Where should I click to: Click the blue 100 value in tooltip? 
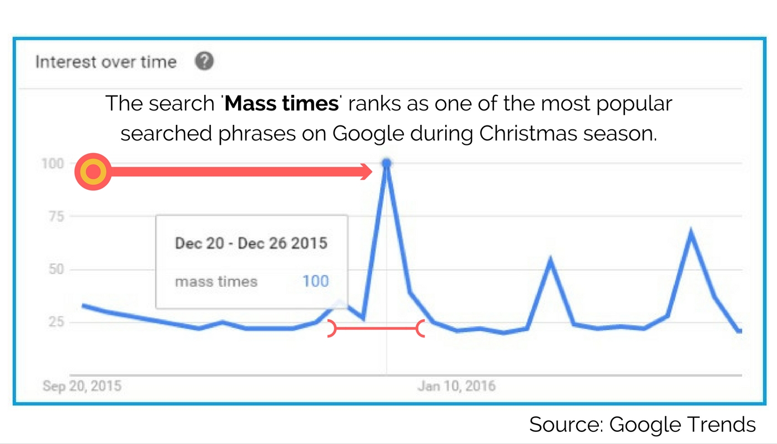(315, 281)
